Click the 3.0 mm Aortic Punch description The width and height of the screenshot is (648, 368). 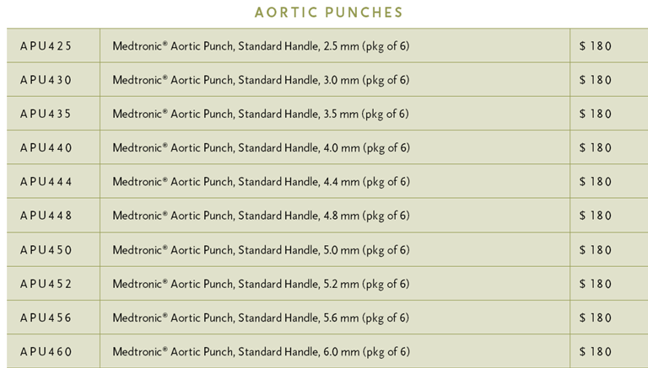coord(262,80)
